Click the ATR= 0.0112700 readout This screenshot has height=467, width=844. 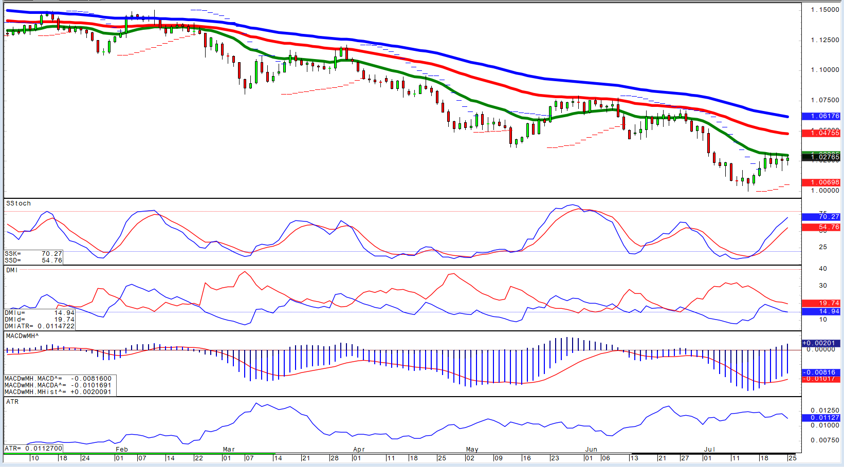[x=34, y=449]
